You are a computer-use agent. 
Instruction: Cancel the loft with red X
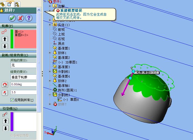coord(20,18)
